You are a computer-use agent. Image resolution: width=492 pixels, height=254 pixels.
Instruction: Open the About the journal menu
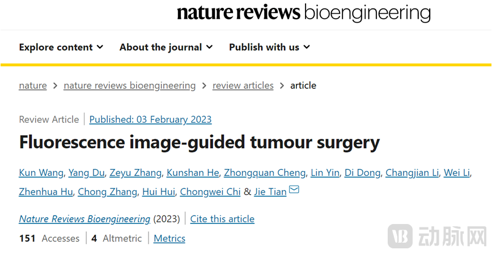pyautogui.click(x=166, y=48)
